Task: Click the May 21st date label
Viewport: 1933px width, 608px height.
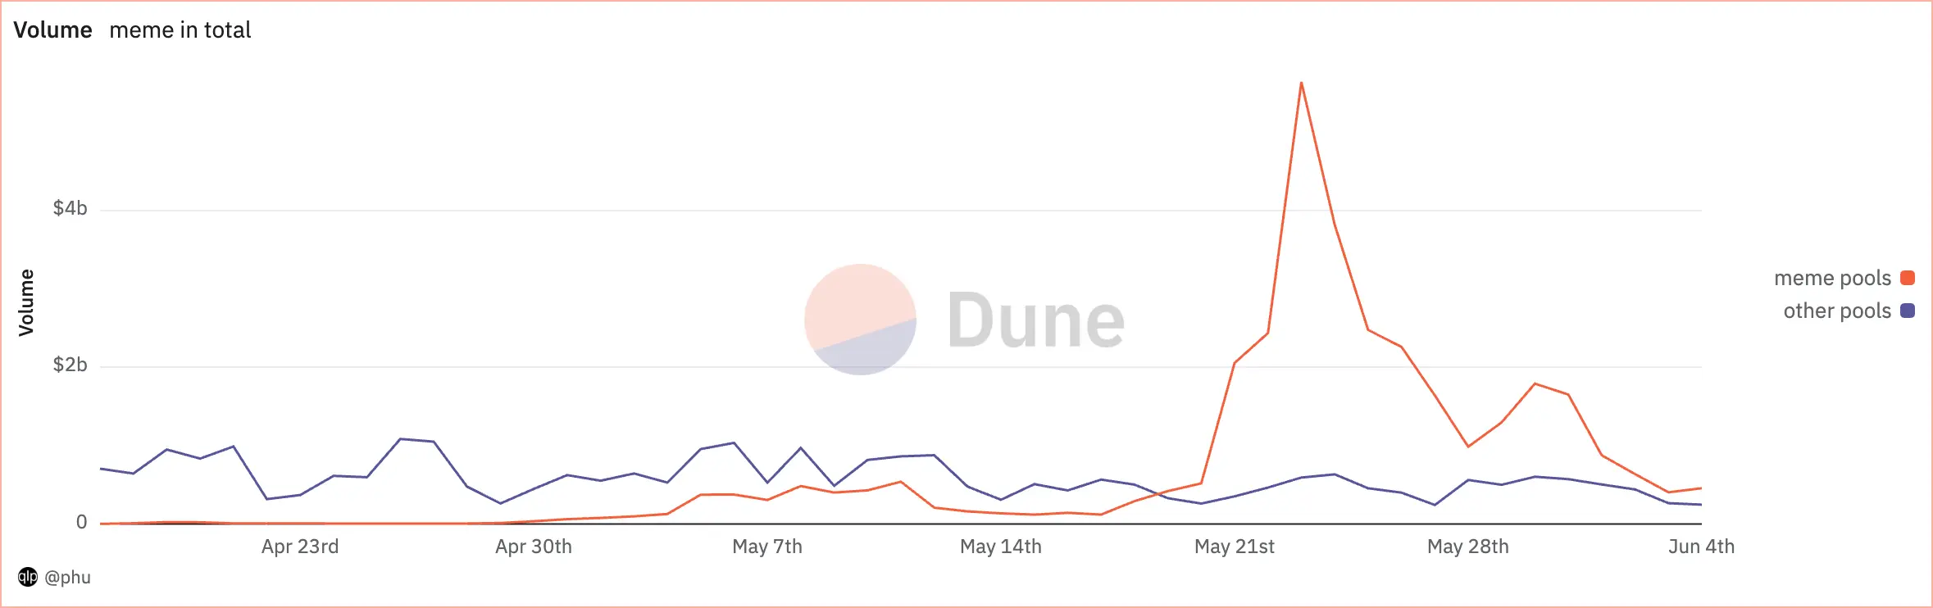Action: tap(1235, 547)
